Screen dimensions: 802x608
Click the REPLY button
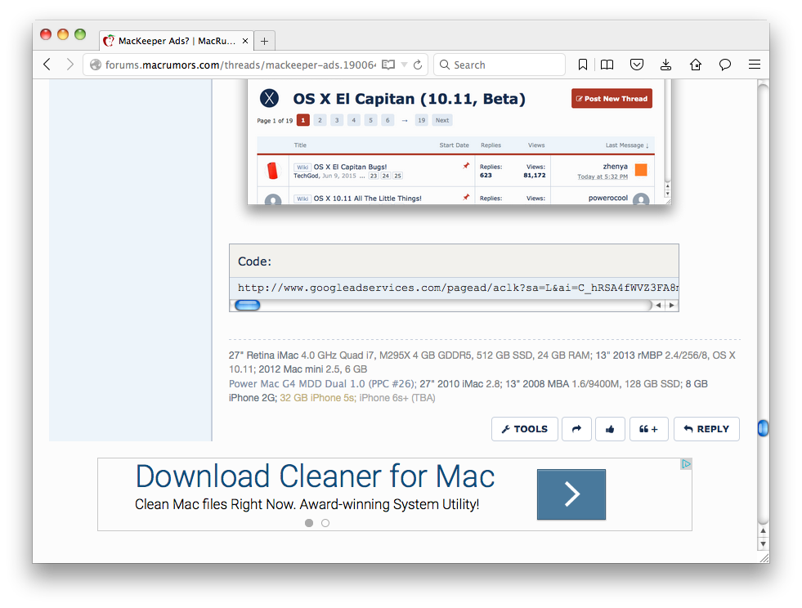pos(706,429)
